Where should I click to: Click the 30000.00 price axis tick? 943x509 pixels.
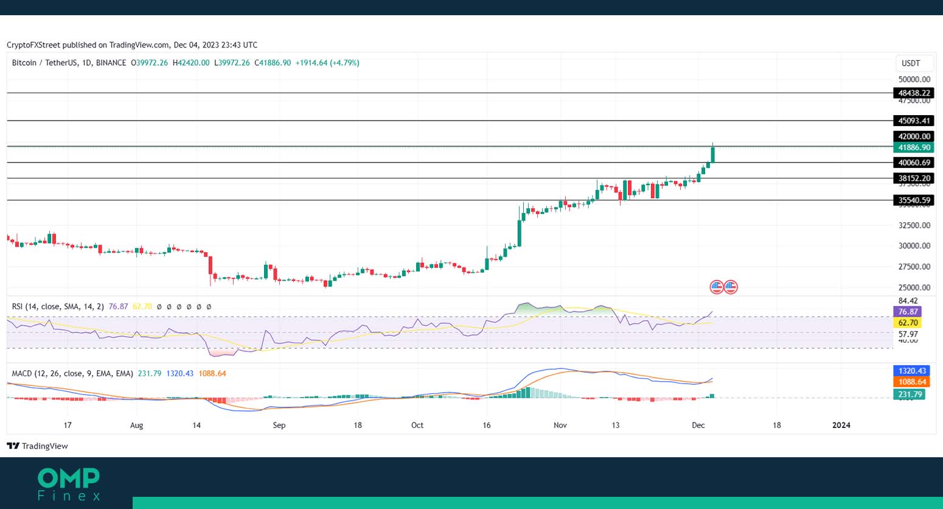914,246
